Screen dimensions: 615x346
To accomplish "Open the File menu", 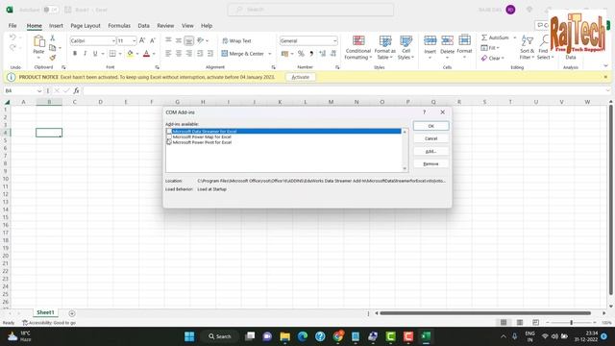I will pyautogui.click(x=12, y=26).
